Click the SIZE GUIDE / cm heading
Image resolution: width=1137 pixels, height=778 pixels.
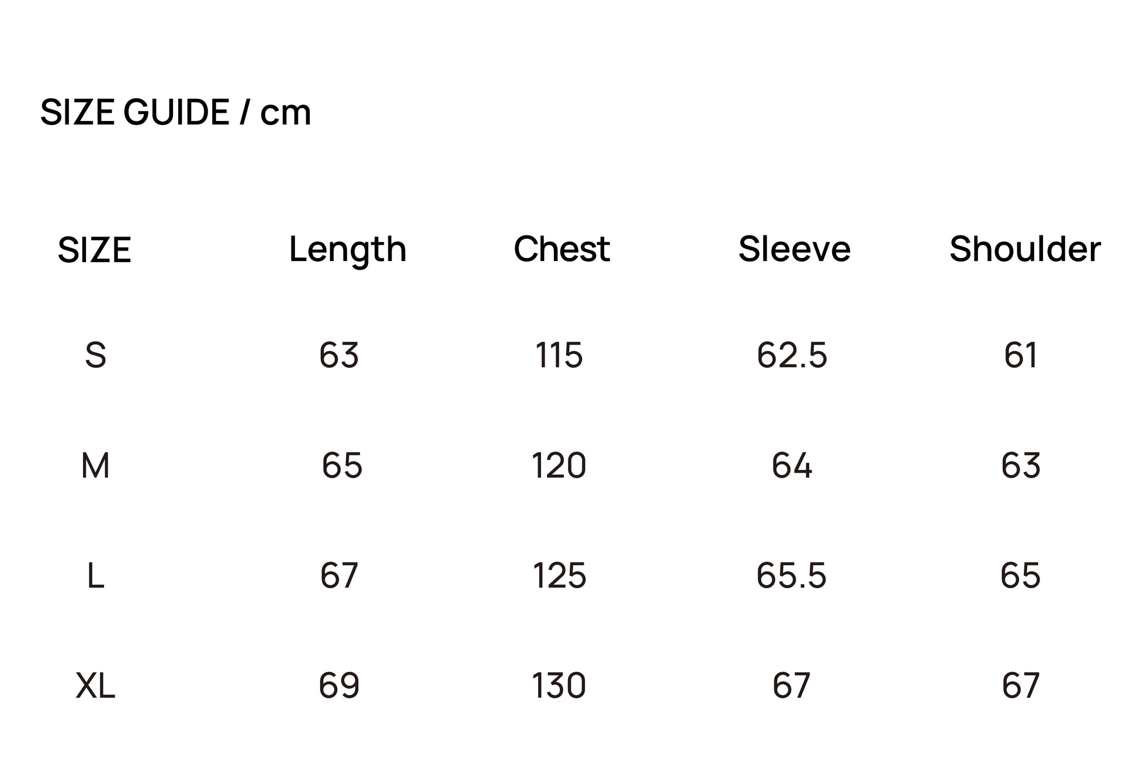click(x=175, y=112)
